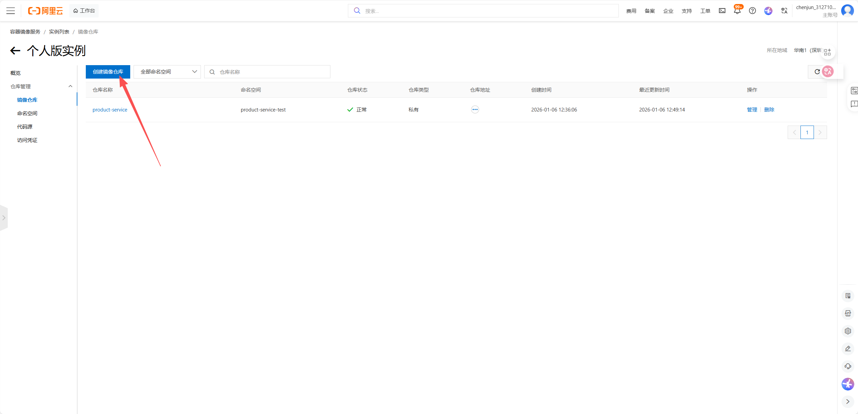Click the 删除 link for product-service
The image size is (858, 414).
[x=769, y=110]
